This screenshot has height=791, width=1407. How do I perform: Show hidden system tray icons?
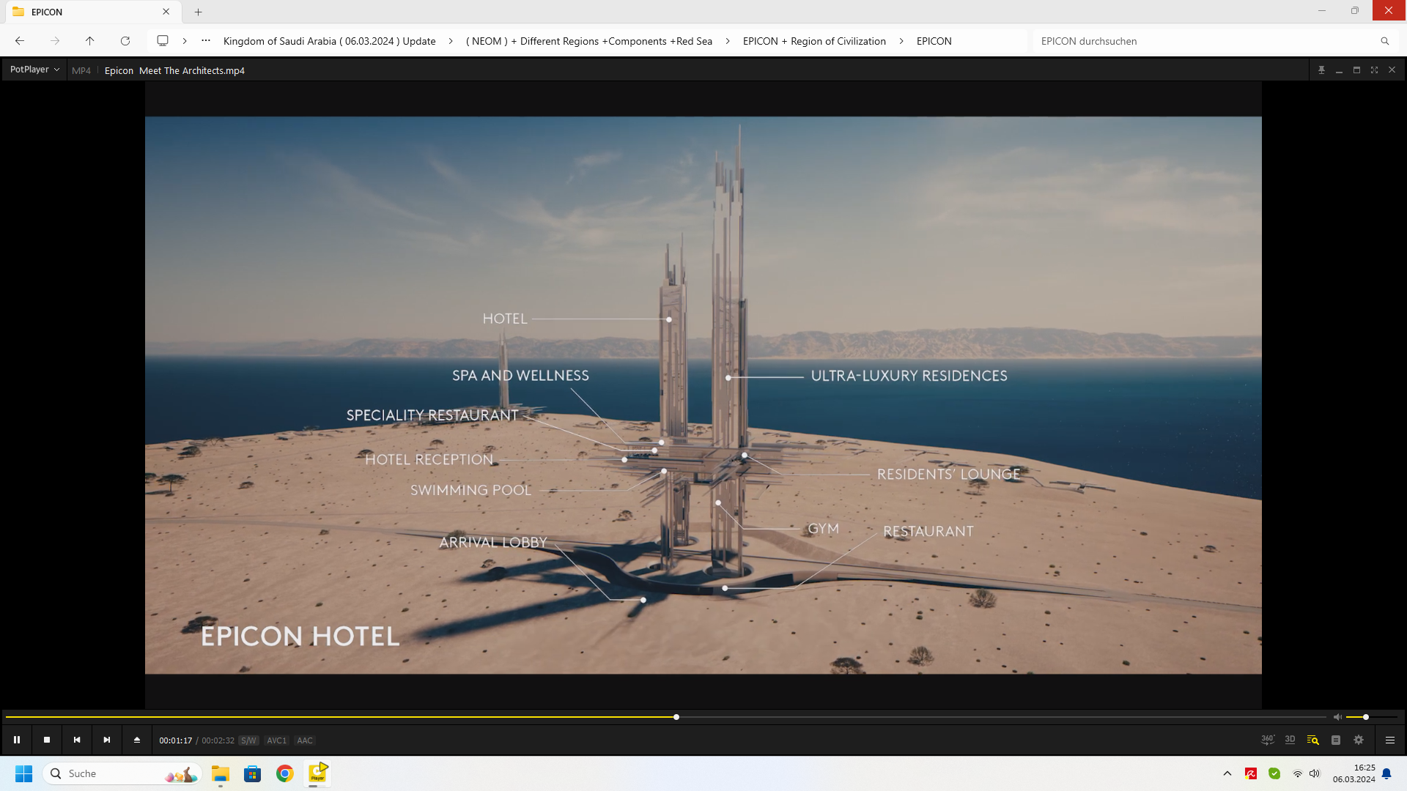point(1227,773)
